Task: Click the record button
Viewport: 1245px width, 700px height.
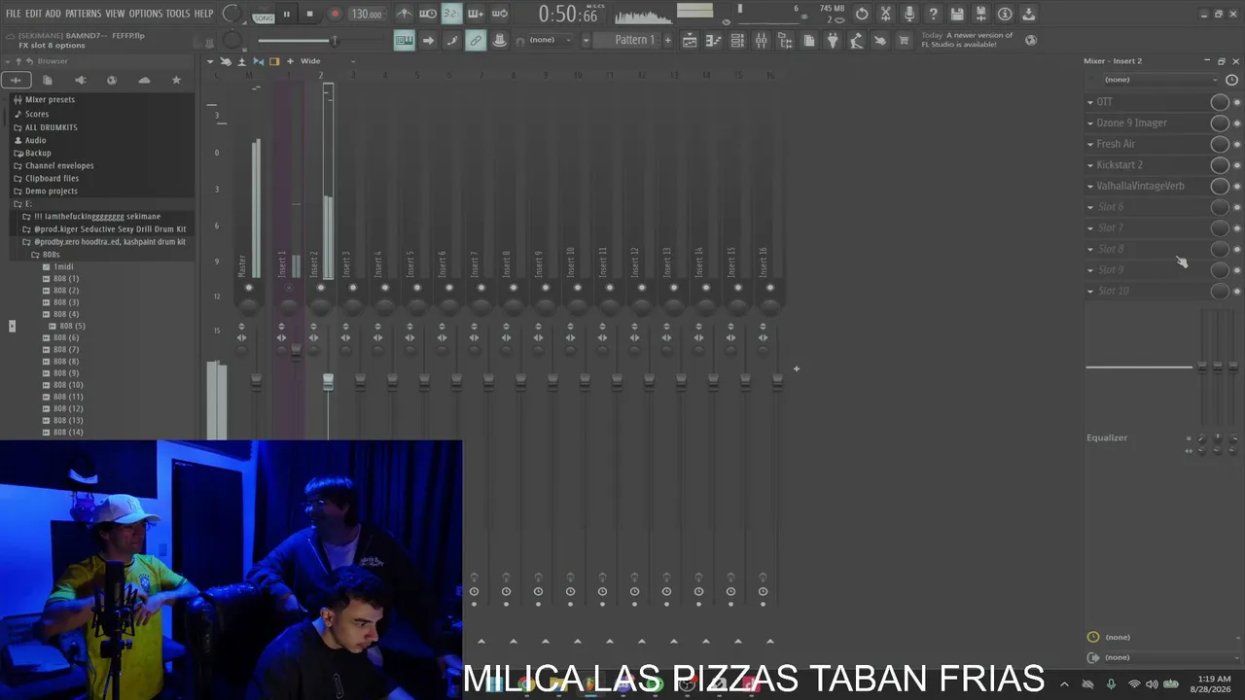Action: pyautogui.click(x=335, y=14)
